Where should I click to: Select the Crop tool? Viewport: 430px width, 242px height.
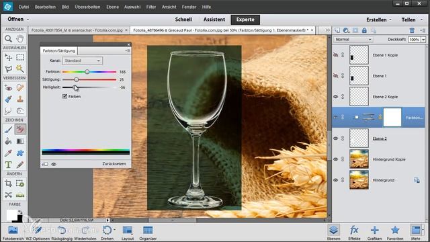click(8, 183)
